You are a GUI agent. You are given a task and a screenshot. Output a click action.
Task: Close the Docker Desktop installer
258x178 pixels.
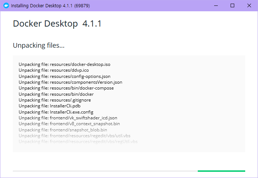tap(249, 6)
